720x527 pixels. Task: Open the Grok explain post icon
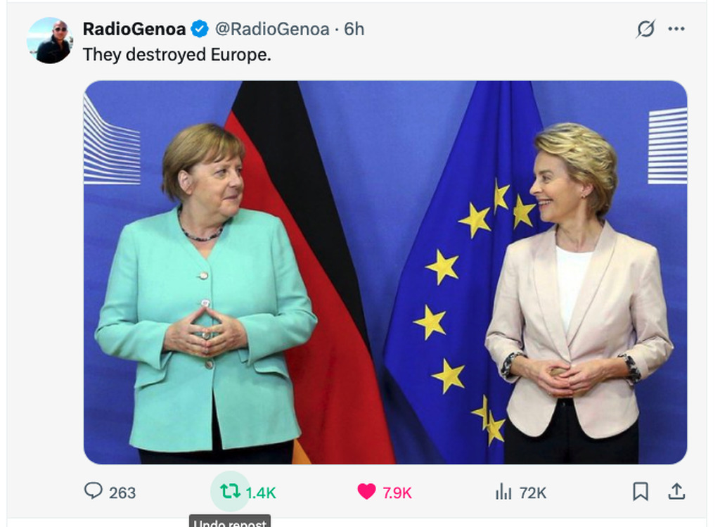point(645,29)
